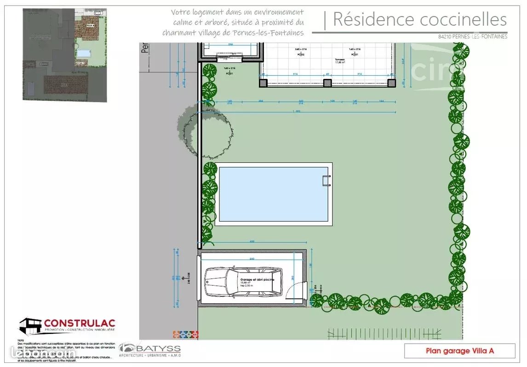
Task: Click the italic tagline about Pernes-les-Fontaines village
Action: [234, 22]
